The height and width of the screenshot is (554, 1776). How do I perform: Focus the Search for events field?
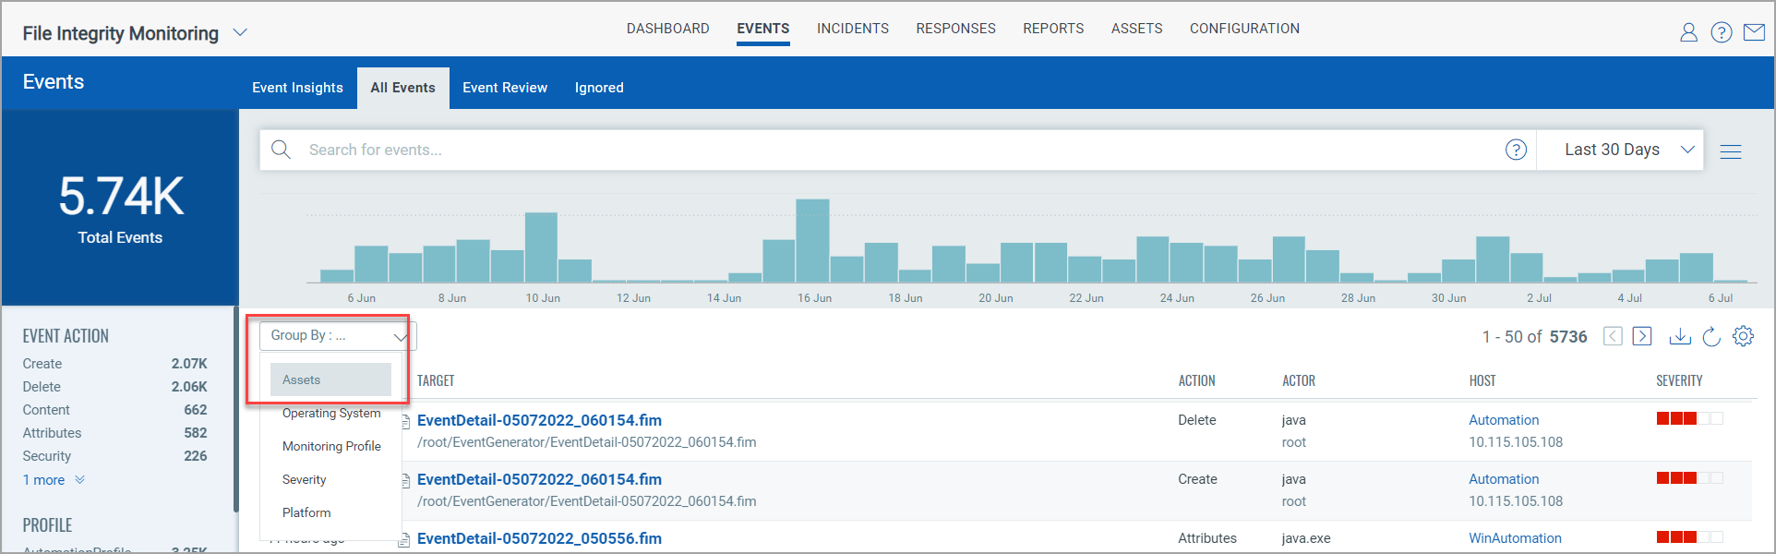(895, 150)
